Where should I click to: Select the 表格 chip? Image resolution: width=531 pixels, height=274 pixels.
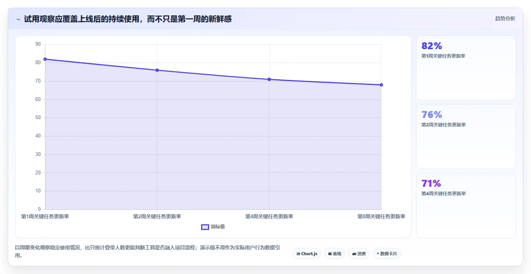tap(335, 254)
